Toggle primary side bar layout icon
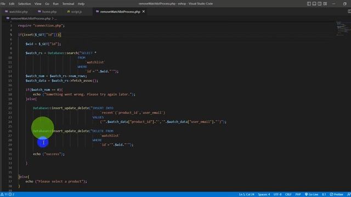 [x=309, y=4]
